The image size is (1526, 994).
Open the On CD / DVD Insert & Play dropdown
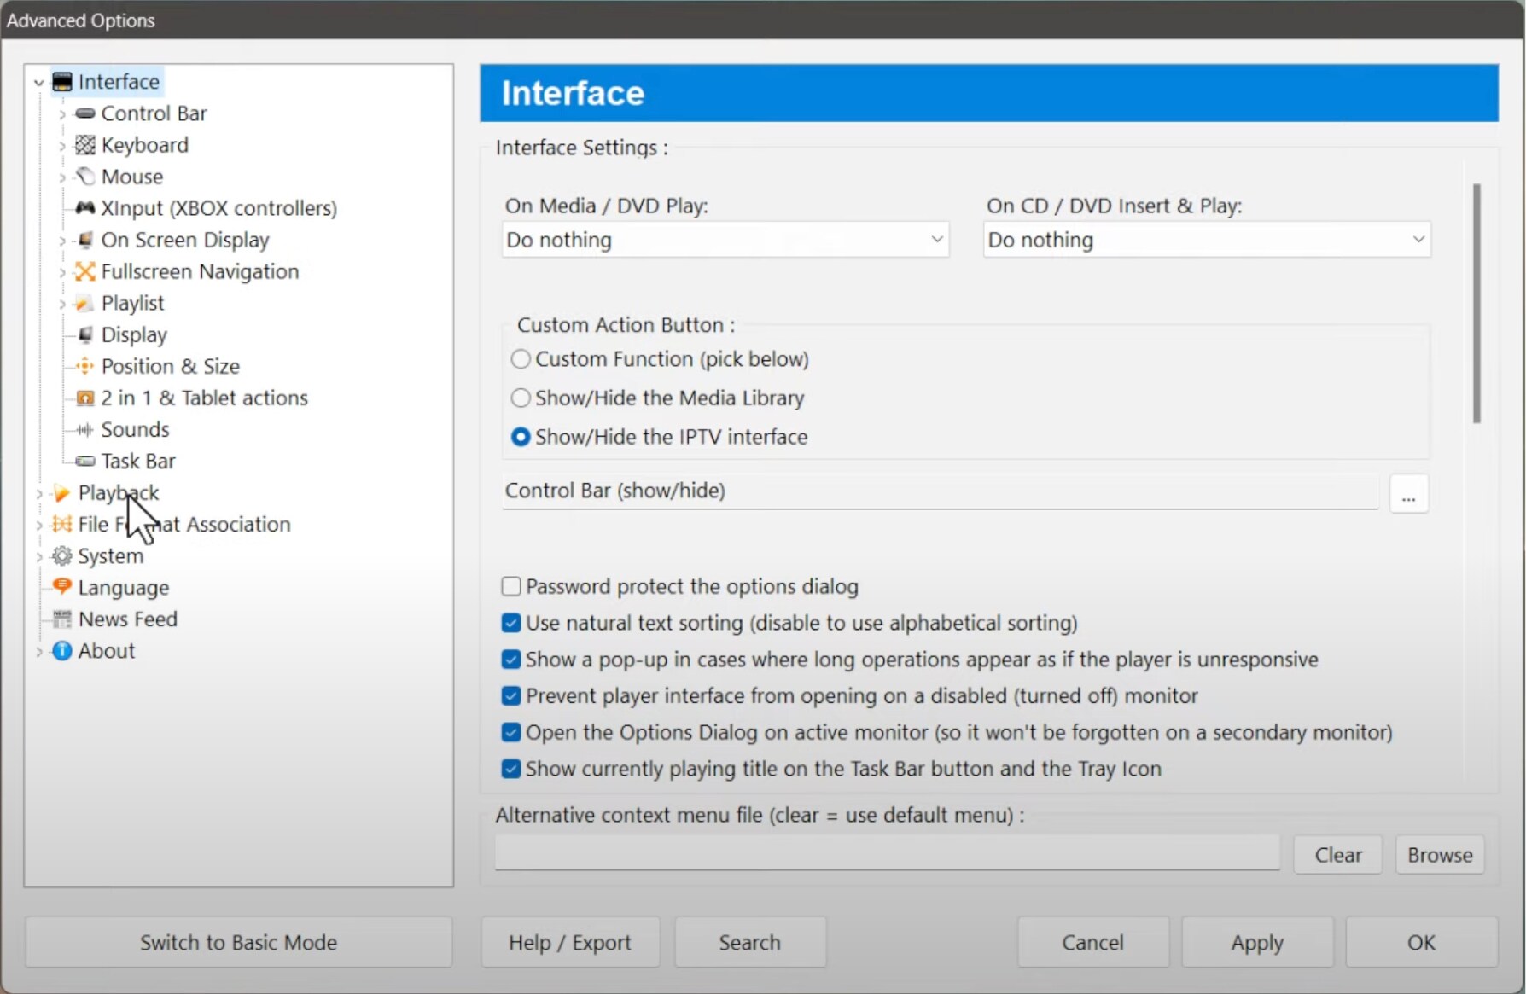1207,240
